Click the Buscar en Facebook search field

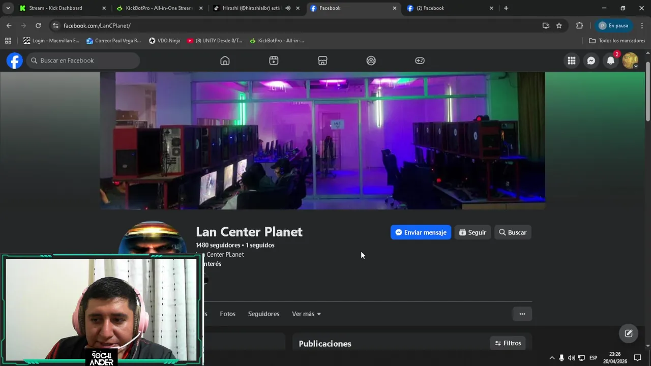point(83,60)
